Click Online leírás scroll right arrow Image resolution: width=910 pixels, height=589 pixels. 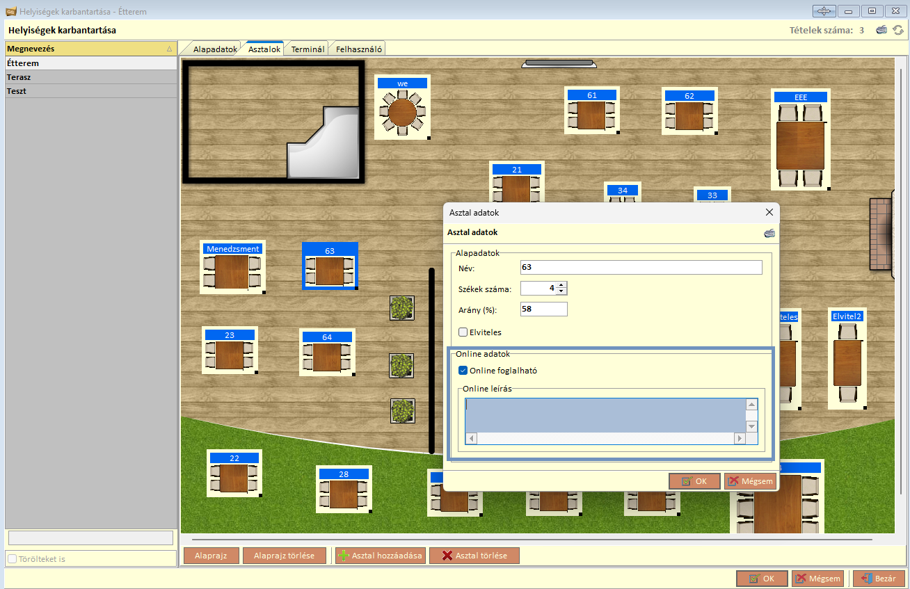(x=740, y=439)
